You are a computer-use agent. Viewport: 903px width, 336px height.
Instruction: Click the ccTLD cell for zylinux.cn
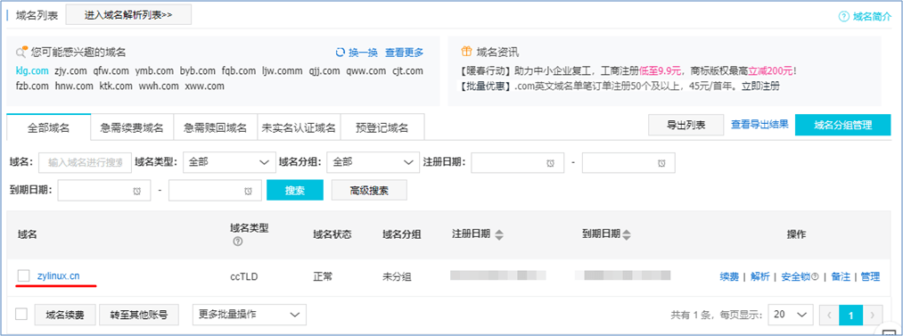(243, 277)
